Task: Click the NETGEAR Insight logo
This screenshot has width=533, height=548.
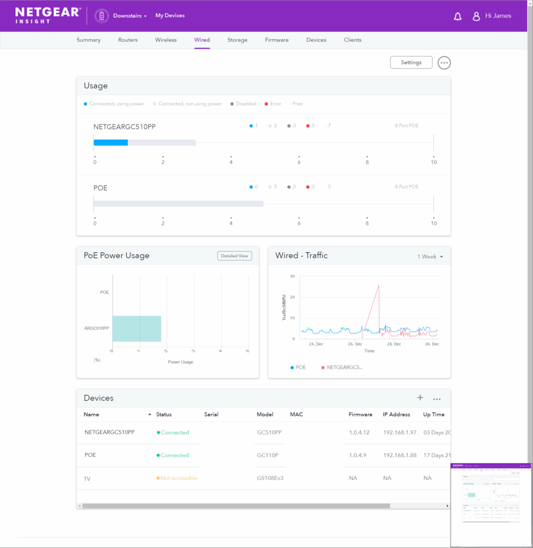Action: (48, 16)
